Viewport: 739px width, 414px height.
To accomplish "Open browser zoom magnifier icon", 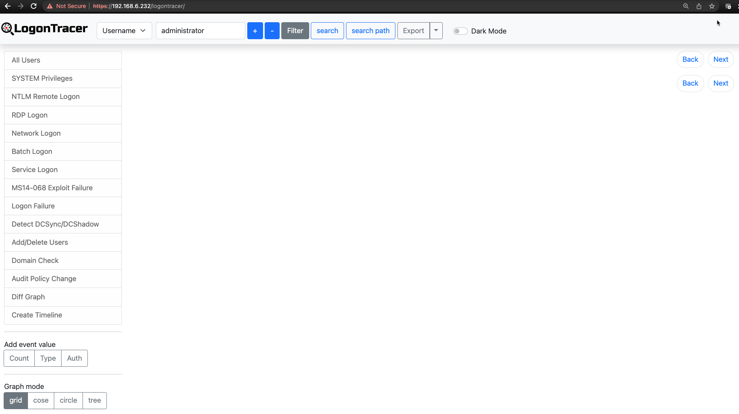I will point(686,6).
